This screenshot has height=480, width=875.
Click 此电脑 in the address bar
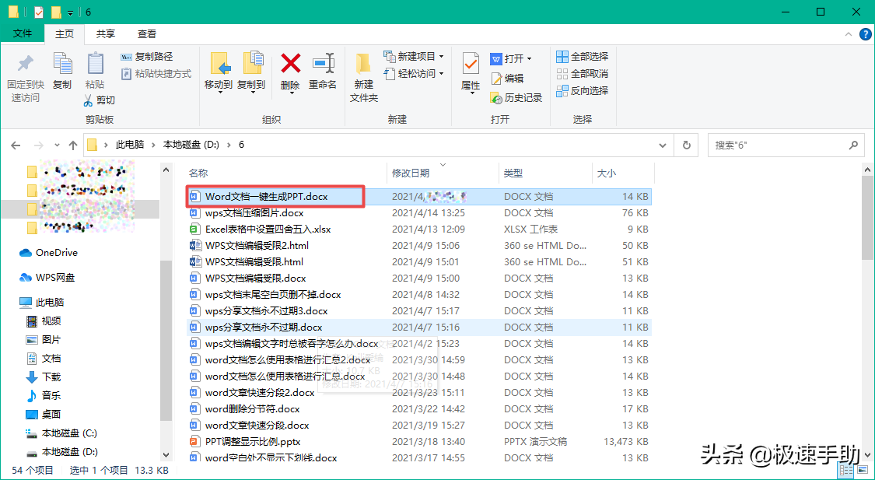(x=129, y=145)
